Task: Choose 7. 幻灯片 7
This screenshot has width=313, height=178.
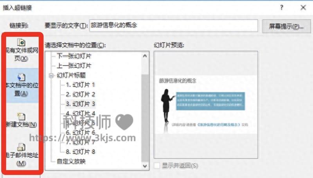Action: tap(81, 142)
